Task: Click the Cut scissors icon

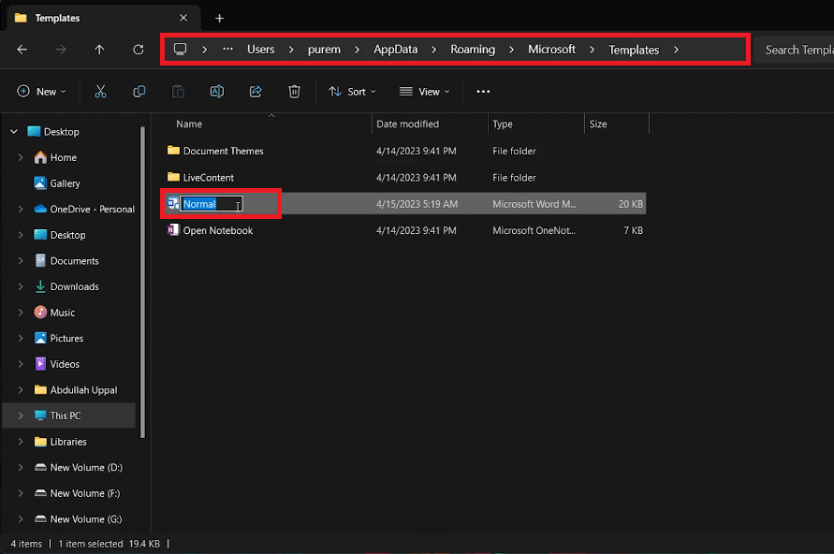Action: tap(100, 92)
